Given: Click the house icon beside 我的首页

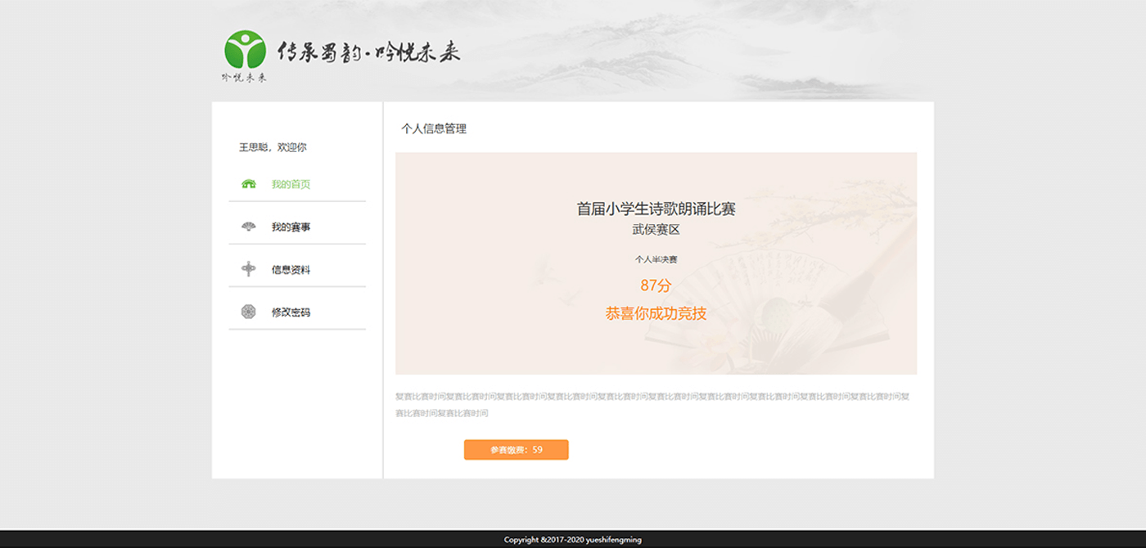Looking at the screenshot, I should click(x=249, y=184).
